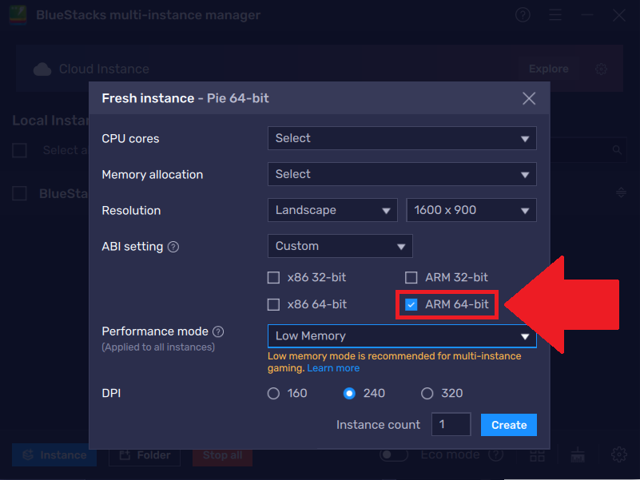Open Cloud Instance settings gear
The width and height of the screenshot is (640, 480).
pos(601,69)
